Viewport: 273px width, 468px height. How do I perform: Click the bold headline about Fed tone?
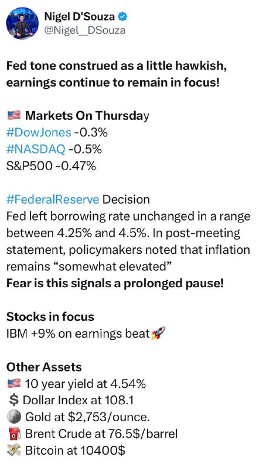tap(117, 74)
